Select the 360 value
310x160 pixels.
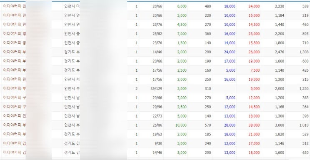coord(208,34)
